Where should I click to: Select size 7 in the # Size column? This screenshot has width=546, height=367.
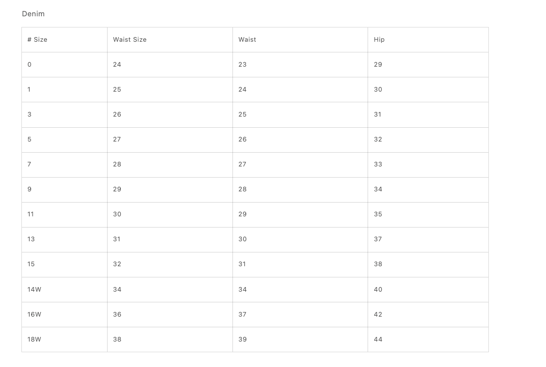pyautogui.click(x=30, y=164)
